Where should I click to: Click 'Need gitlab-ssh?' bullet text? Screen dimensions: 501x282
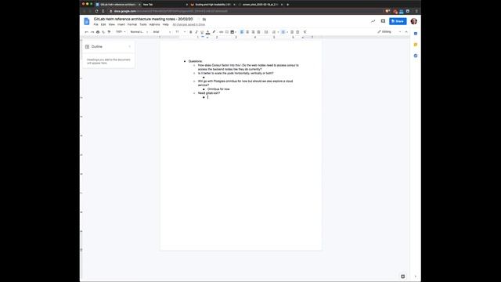(209, 93)
